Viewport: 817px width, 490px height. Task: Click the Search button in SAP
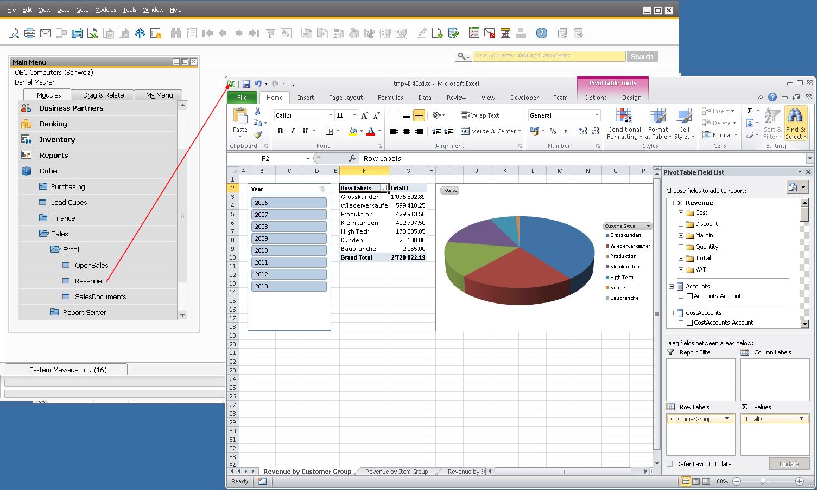(642, 56)
